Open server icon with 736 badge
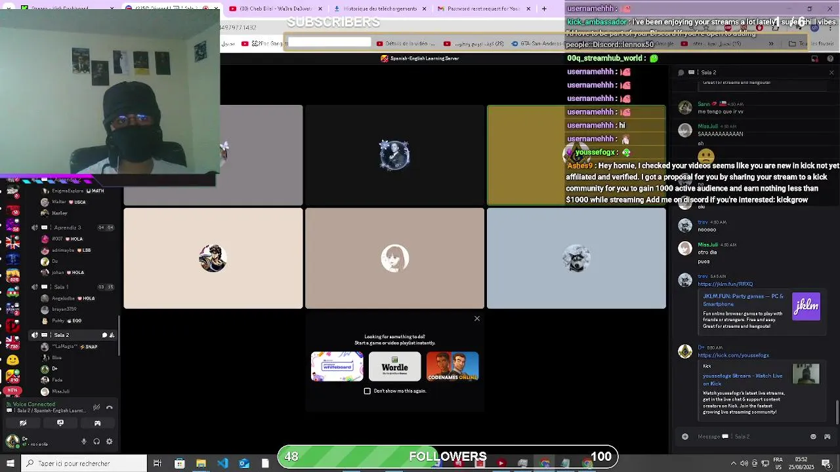 12,342
